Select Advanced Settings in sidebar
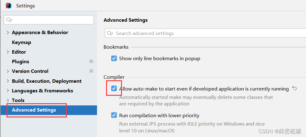This screenshot has width=306, height=137. click(x=34, y=110)
